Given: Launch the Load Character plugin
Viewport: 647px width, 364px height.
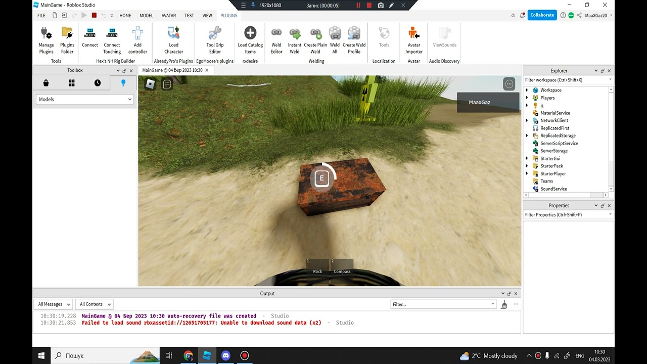Looking at the screenshot, I should tap(173, 40).
